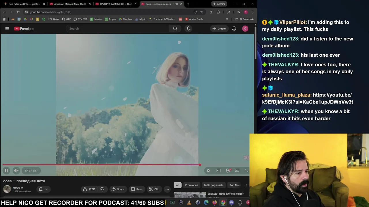Open Chrome's three-dot menu
Viewport: 369px width, 207px height.
point(253,12)
